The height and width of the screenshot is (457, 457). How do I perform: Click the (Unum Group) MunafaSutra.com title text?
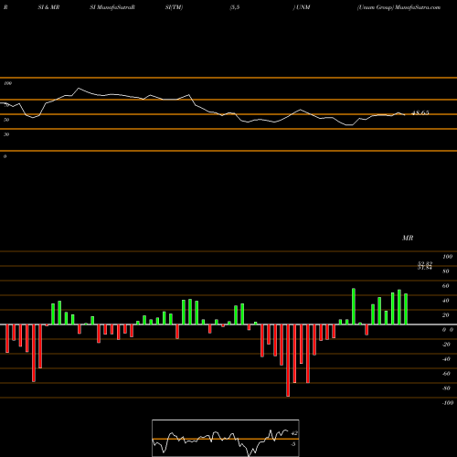pyautogui.click(x=399, y=7)
